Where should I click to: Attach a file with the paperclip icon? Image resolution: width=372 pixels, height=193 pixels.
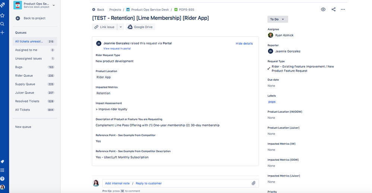click(253, 183)
